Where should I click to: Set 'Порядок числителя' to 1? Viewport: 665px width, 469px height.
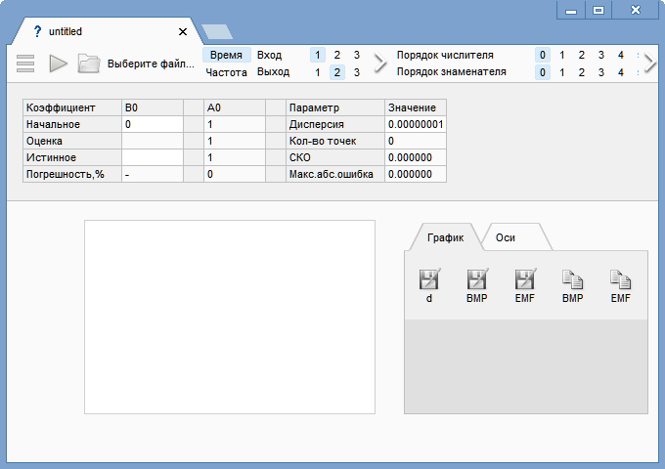(562, 55)
